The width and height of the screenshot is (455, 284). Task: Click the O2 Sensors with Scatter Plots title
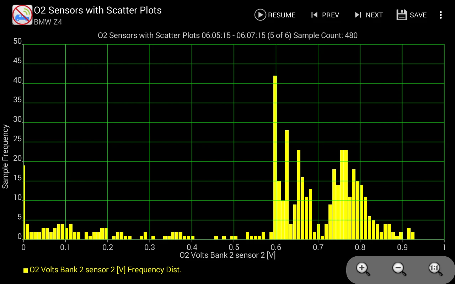98,10
